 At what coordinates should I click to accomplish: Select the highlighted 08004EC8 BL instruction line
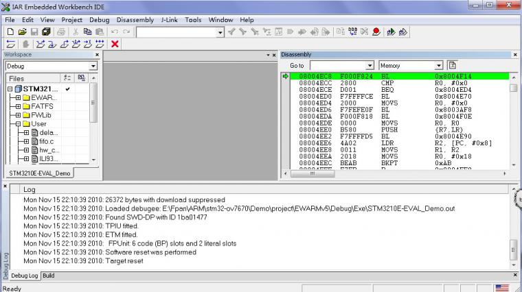[400, 76]
